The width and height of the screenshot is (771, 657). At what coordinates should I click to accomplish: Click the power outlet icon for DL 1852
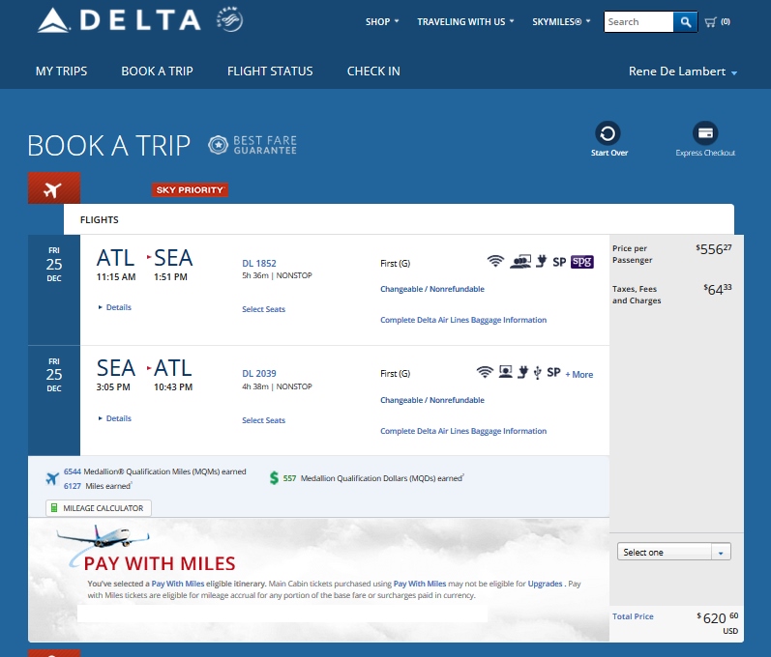point(542,261)
